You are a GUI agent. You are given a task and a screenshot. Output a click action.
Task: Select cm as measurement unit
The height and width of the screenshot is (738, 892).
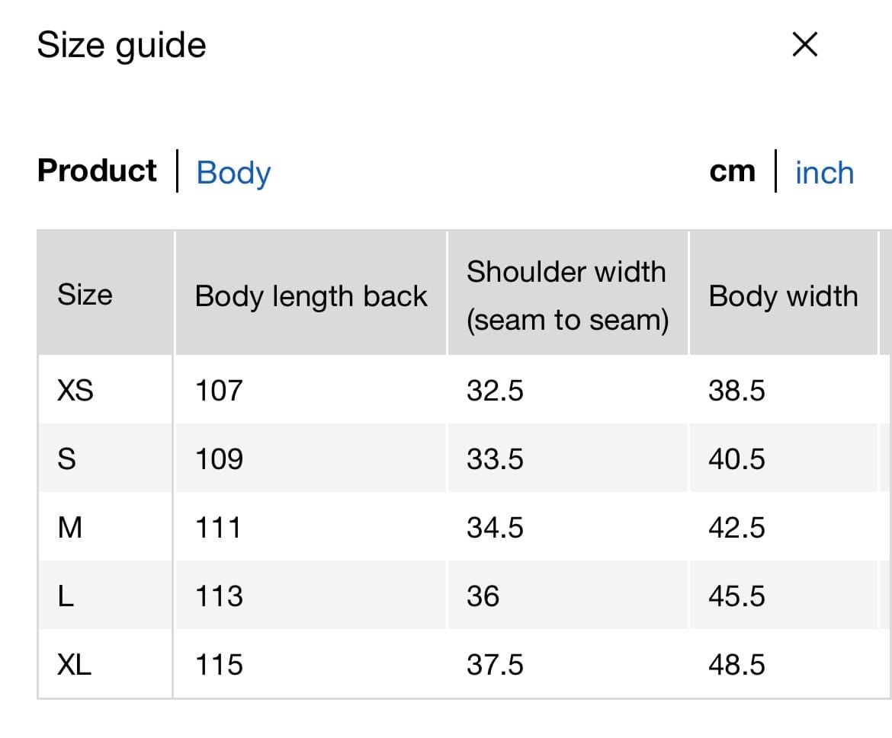[x=732, y=172]
